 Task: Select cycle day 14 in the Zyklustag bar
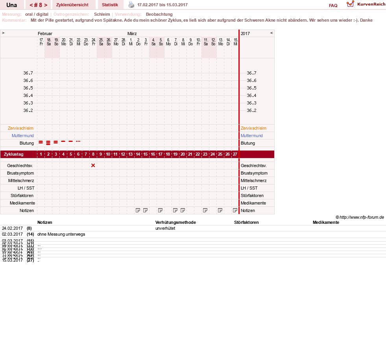tap(138, 154)
